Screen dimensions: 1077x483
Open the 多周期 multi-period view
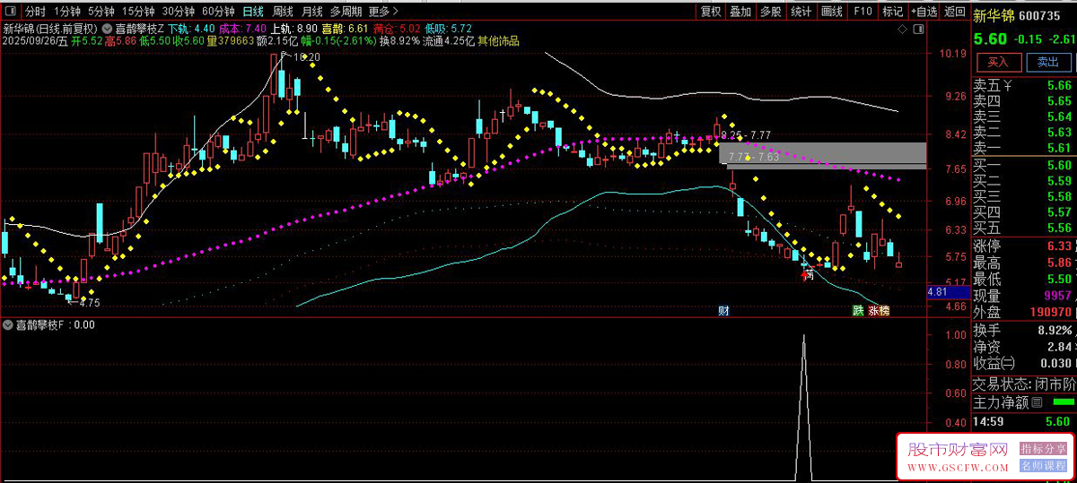(x=346, y=12)
